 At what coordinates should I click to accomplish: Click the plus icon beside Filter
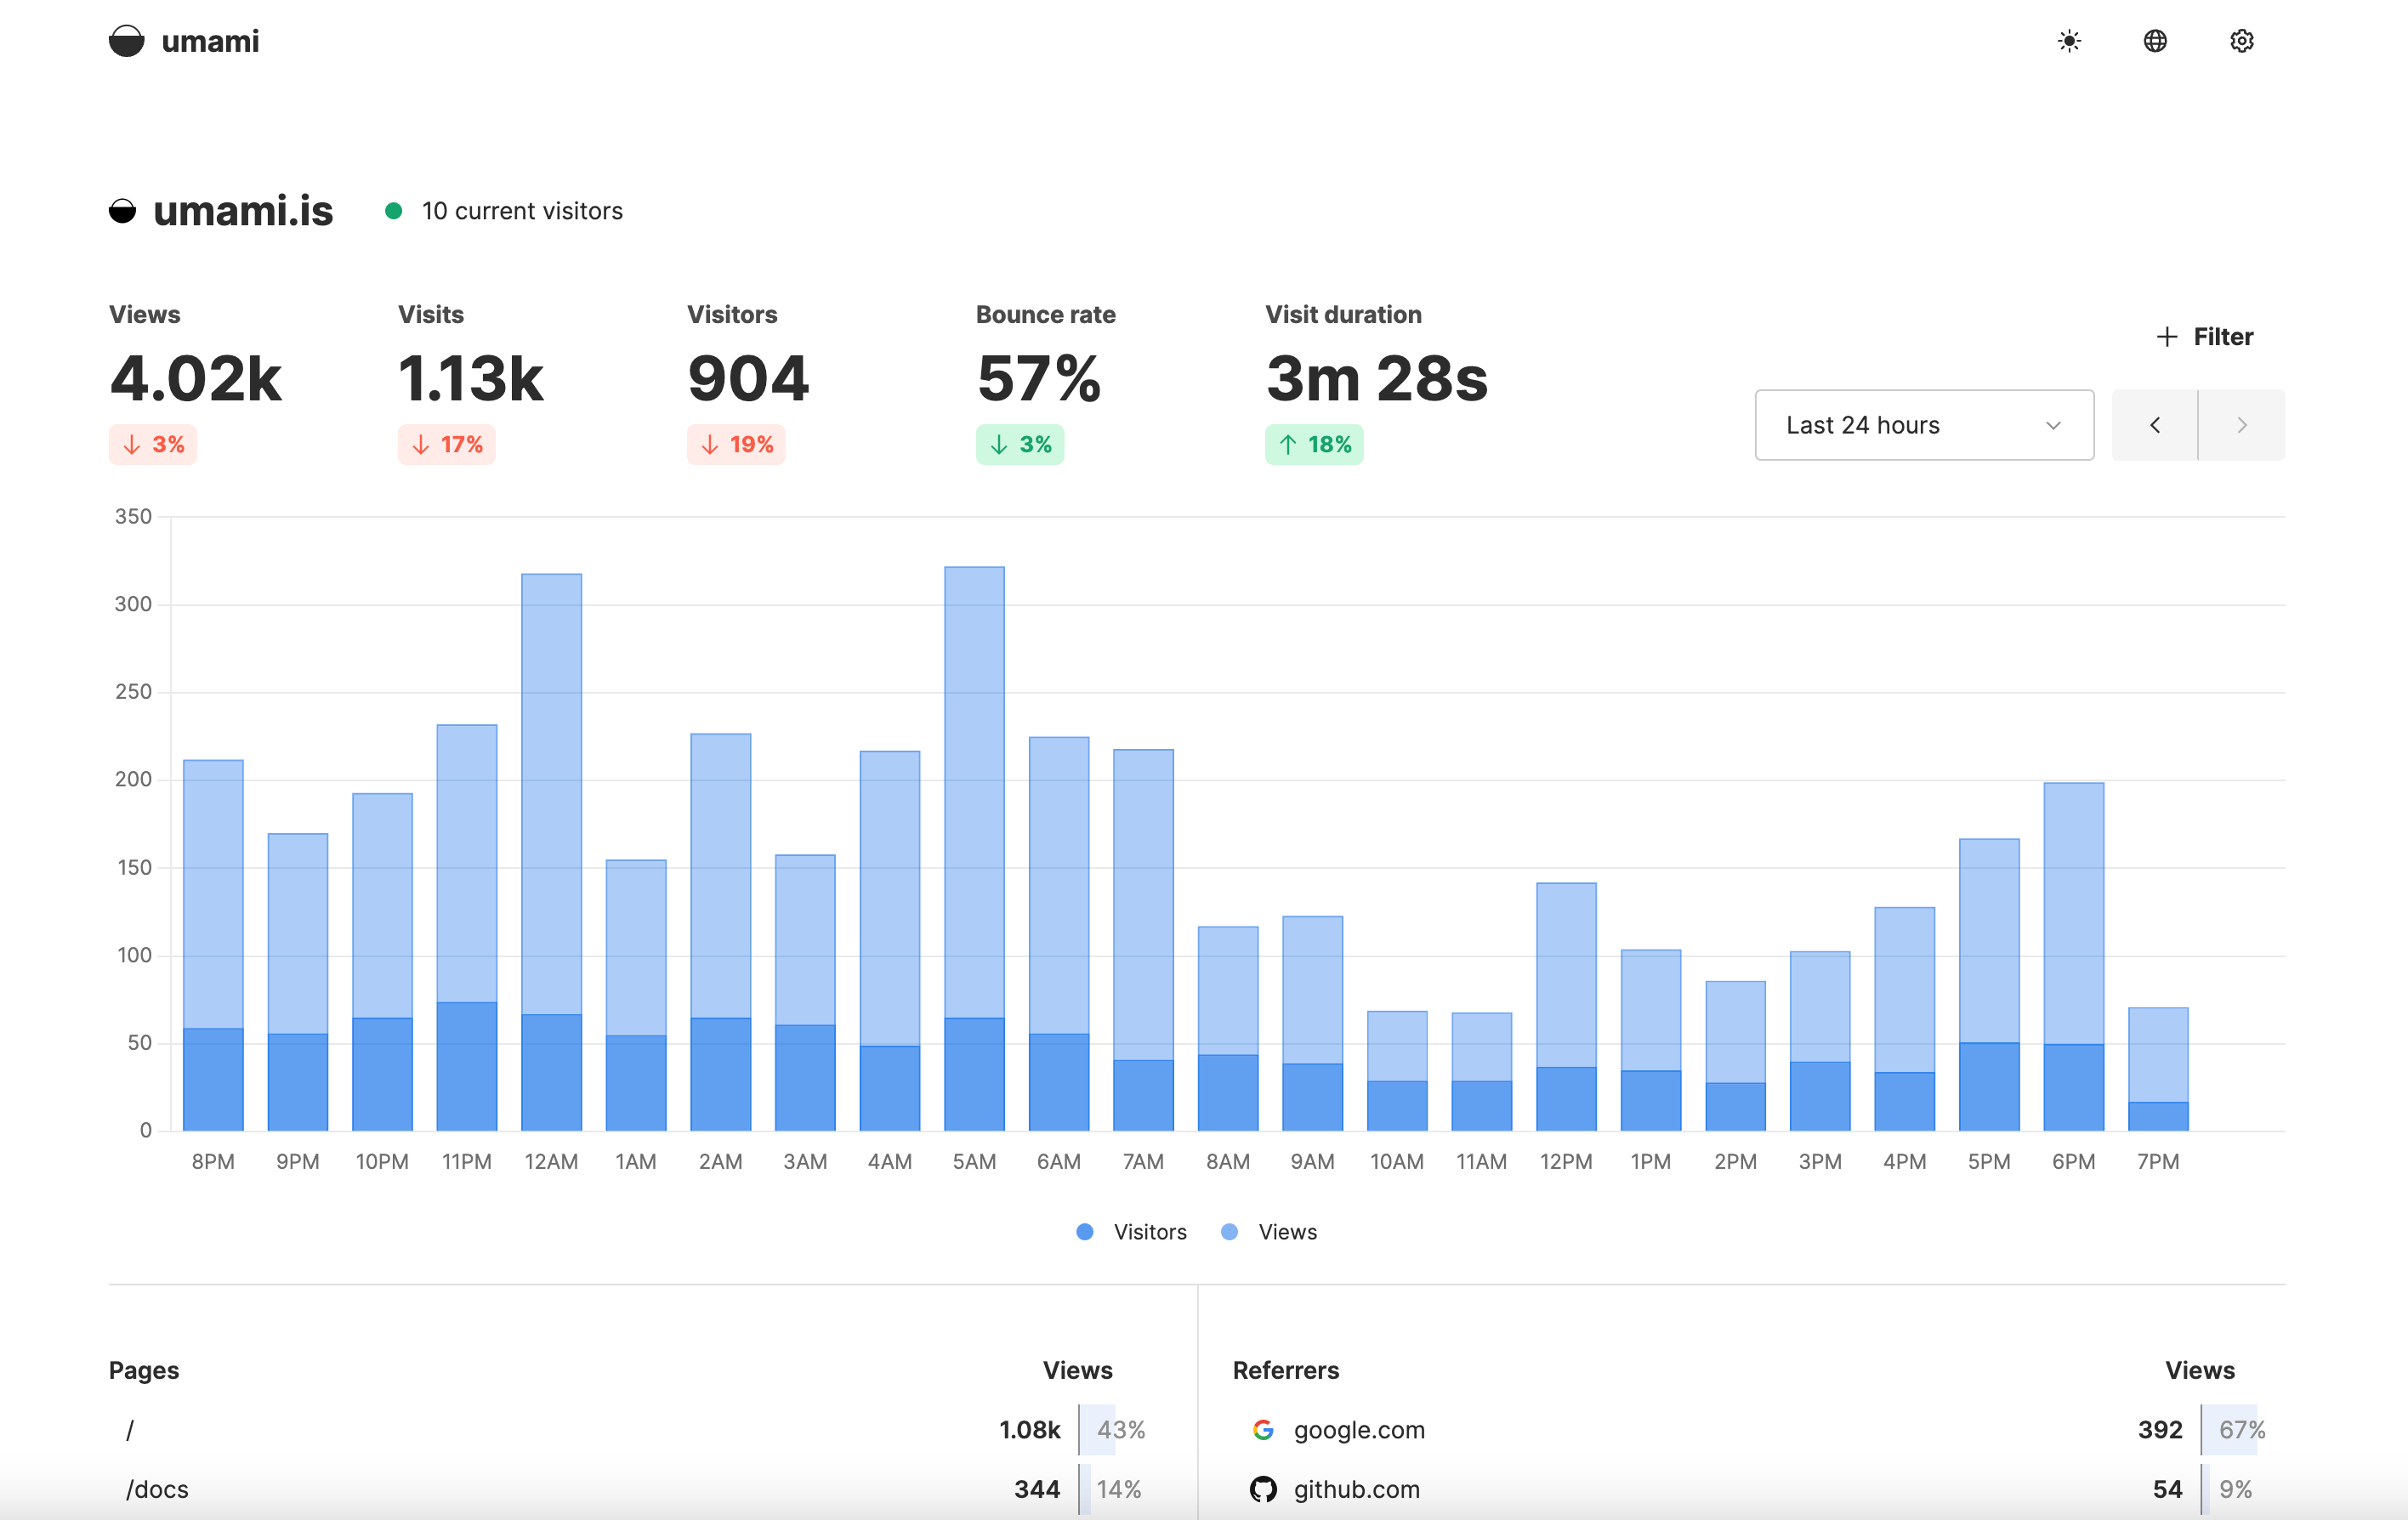pos(2166,337)
